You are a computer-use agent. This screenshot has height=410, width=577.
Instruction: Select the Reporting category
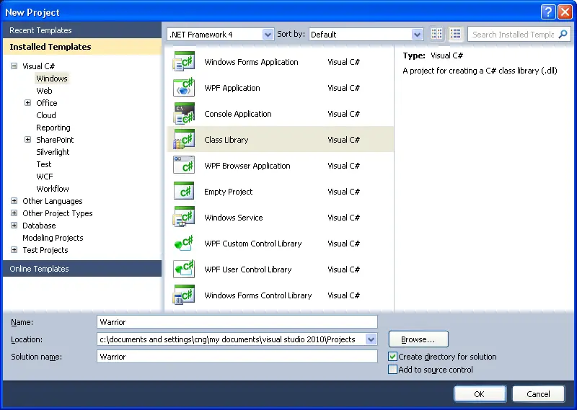click(x=53, y=128)
